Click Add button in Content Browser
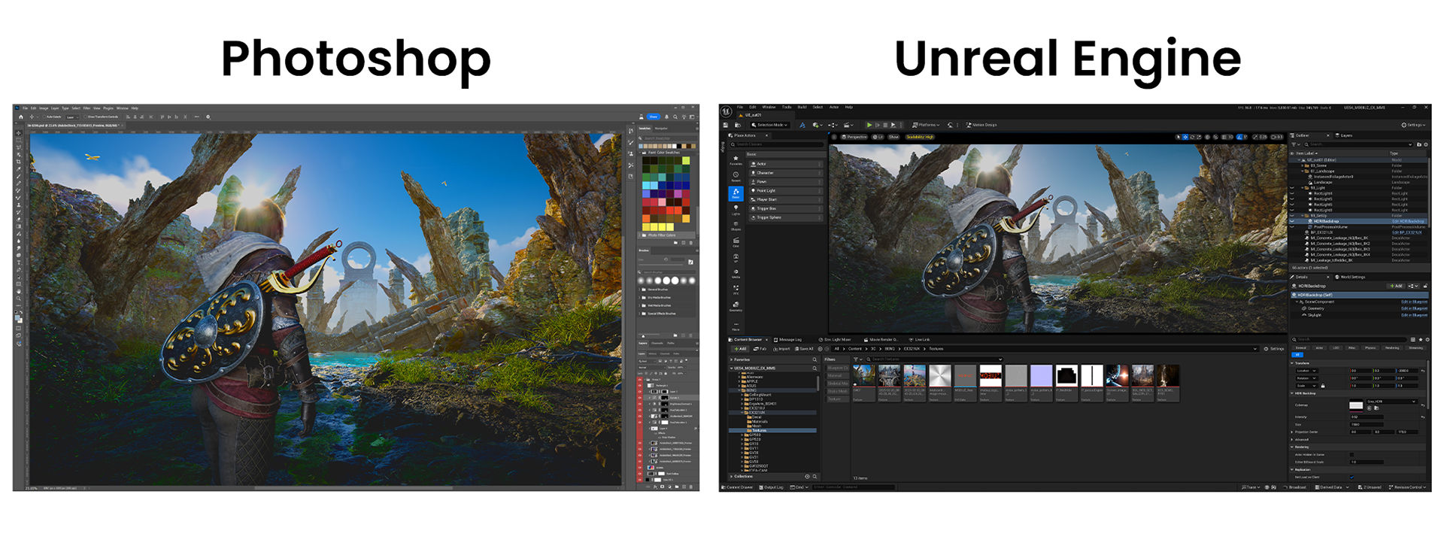This screenshot has height=552, width=1444. coord(740,349)
